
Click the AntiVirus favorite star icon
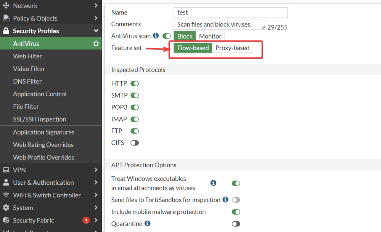coord(96,44)
